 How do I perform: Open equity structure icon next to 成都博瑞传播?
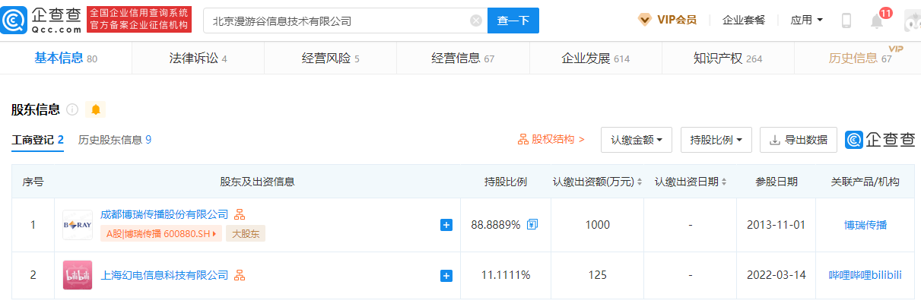240,214
